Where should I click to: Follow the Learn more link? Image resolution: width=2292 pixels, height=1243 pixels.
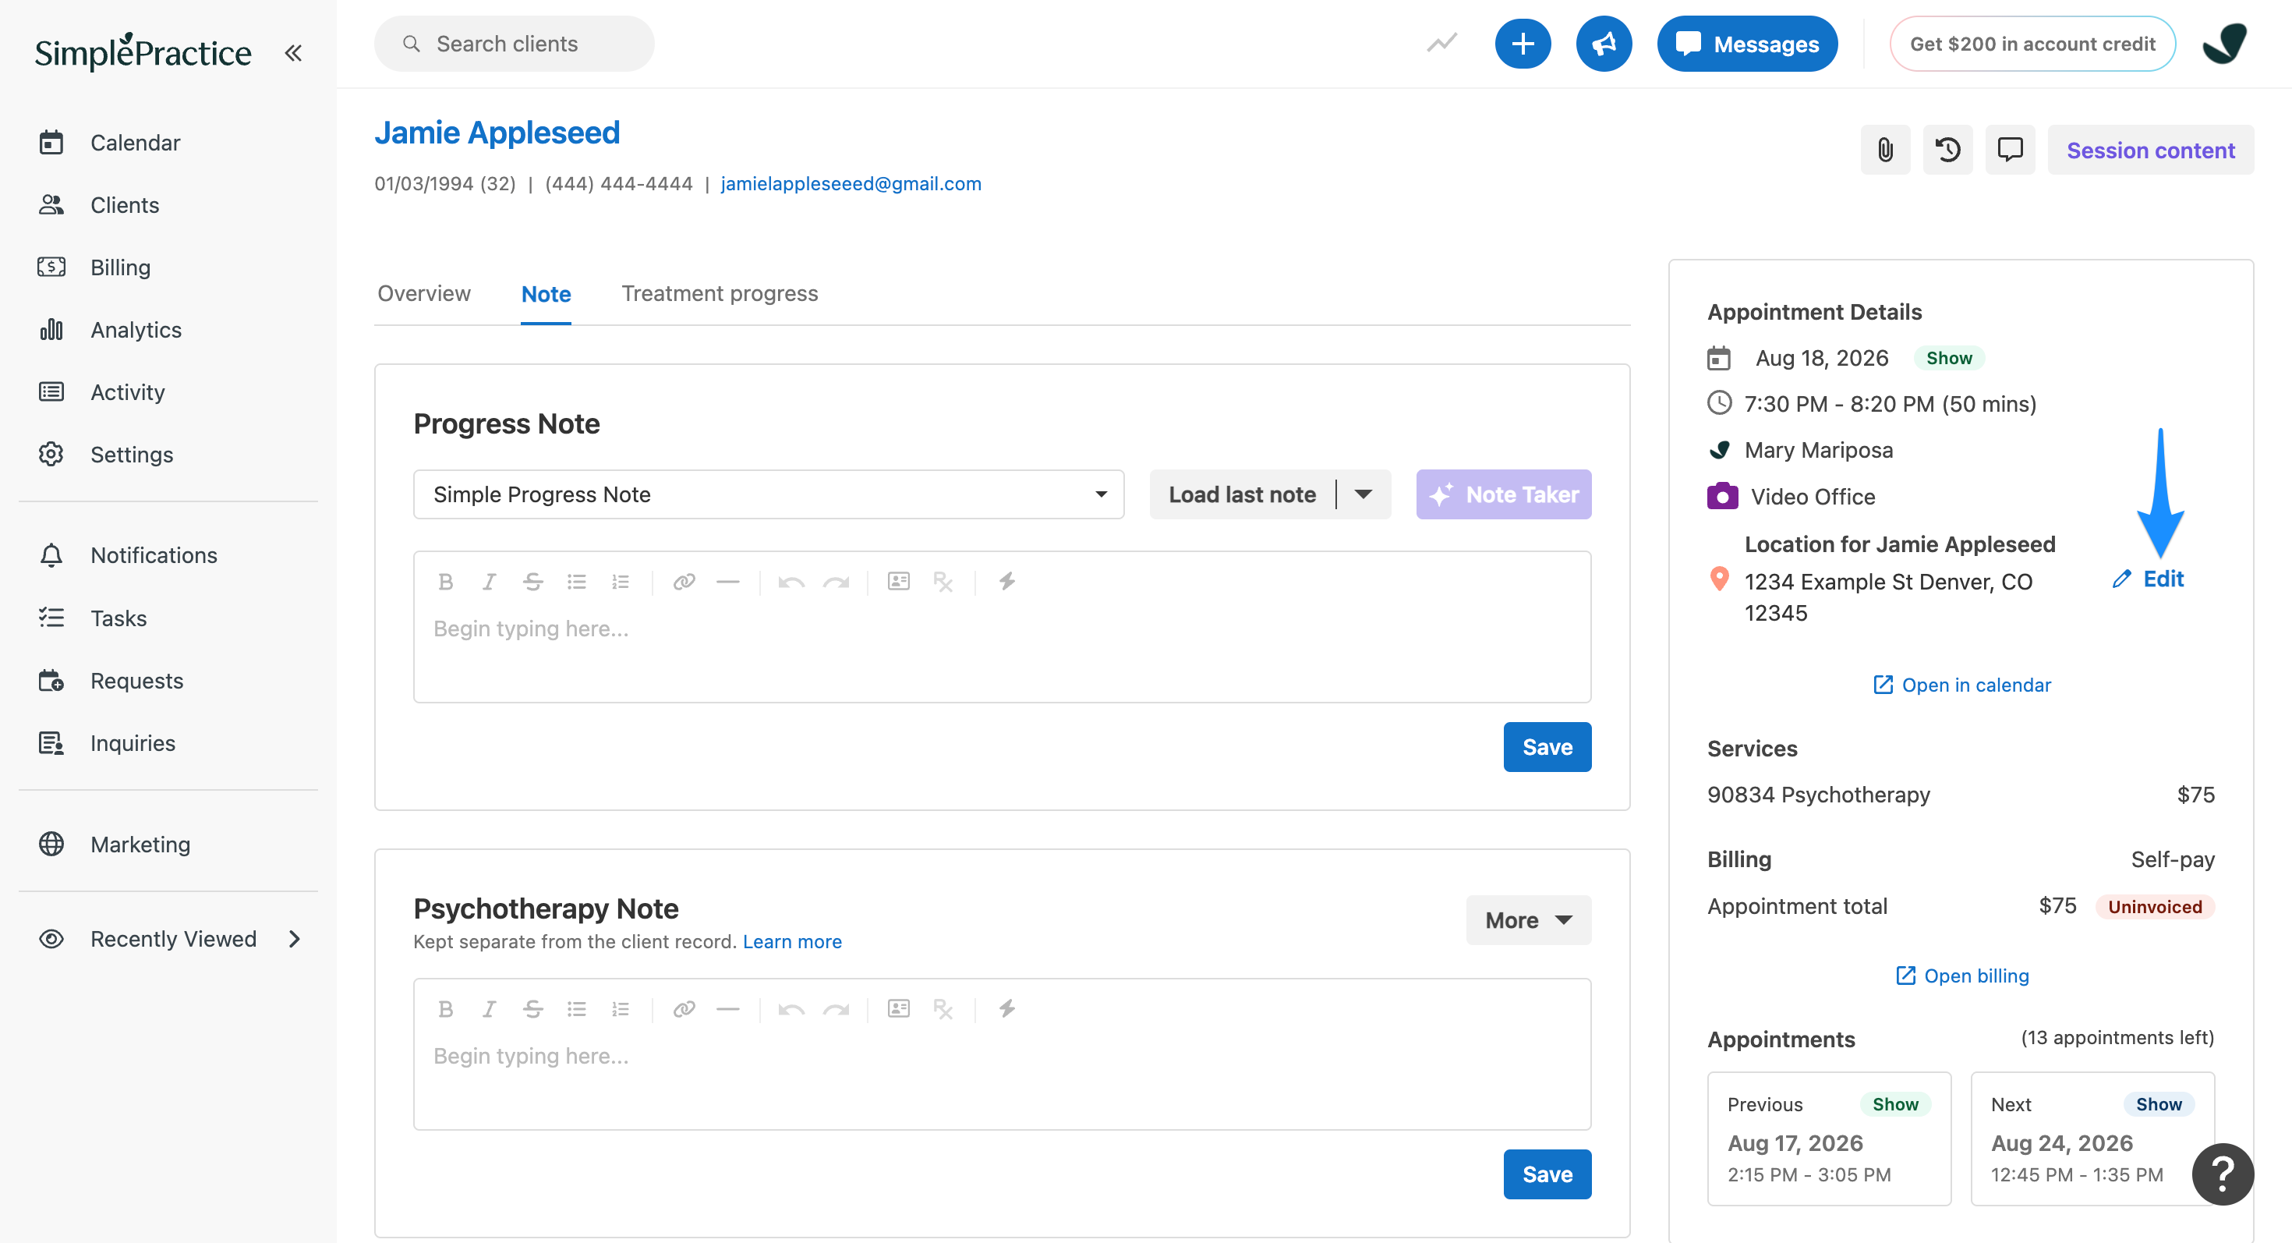tap(792, 941)
